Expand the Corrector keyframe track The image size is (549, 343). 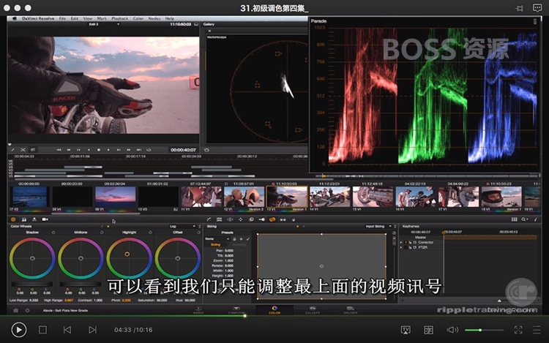pyautogui.click(x=402, y=242)
